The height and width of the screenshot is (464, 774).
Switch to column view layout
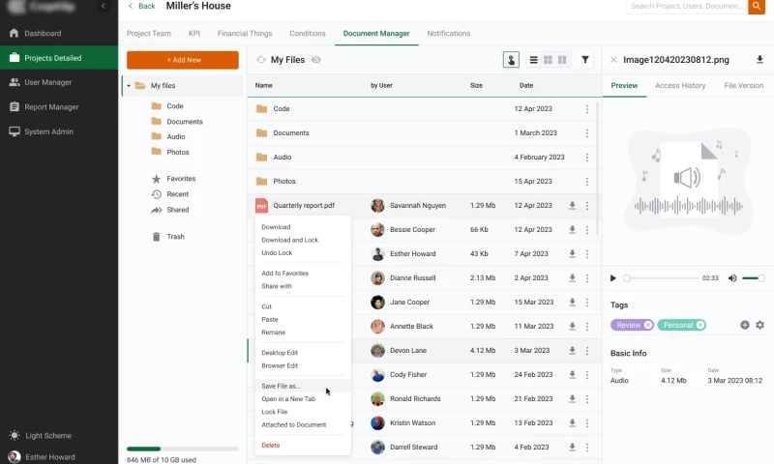[x=562, y=60]
